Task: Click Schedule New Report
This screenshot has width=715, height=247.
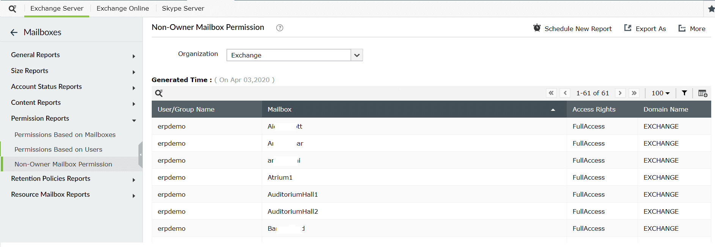Action: pos(572,29)
